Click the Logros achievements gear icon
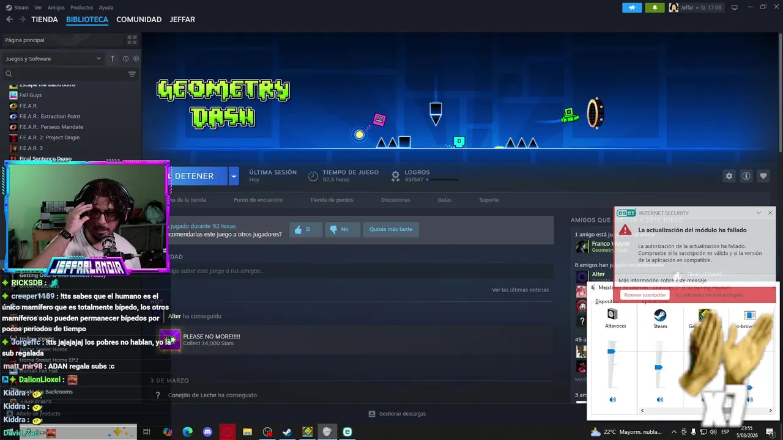The image size is (783, 440). tap(395, 176)
